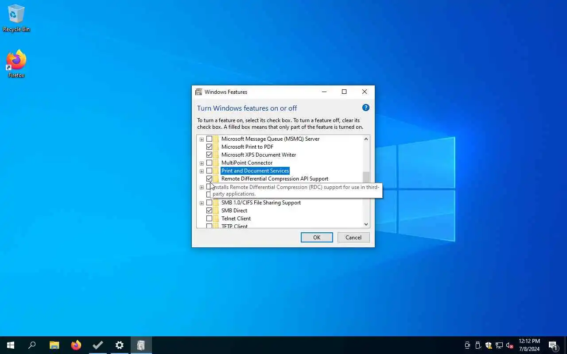567x354 pixels.
Task: Click the MultiPoint Connector folder icon
Action: click(216, 163)
